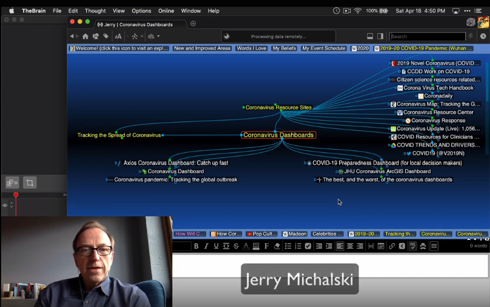Screen dimensions: 490x307
Task: Toggle track visibility eye icon
Action: click(x=5, y=205)
